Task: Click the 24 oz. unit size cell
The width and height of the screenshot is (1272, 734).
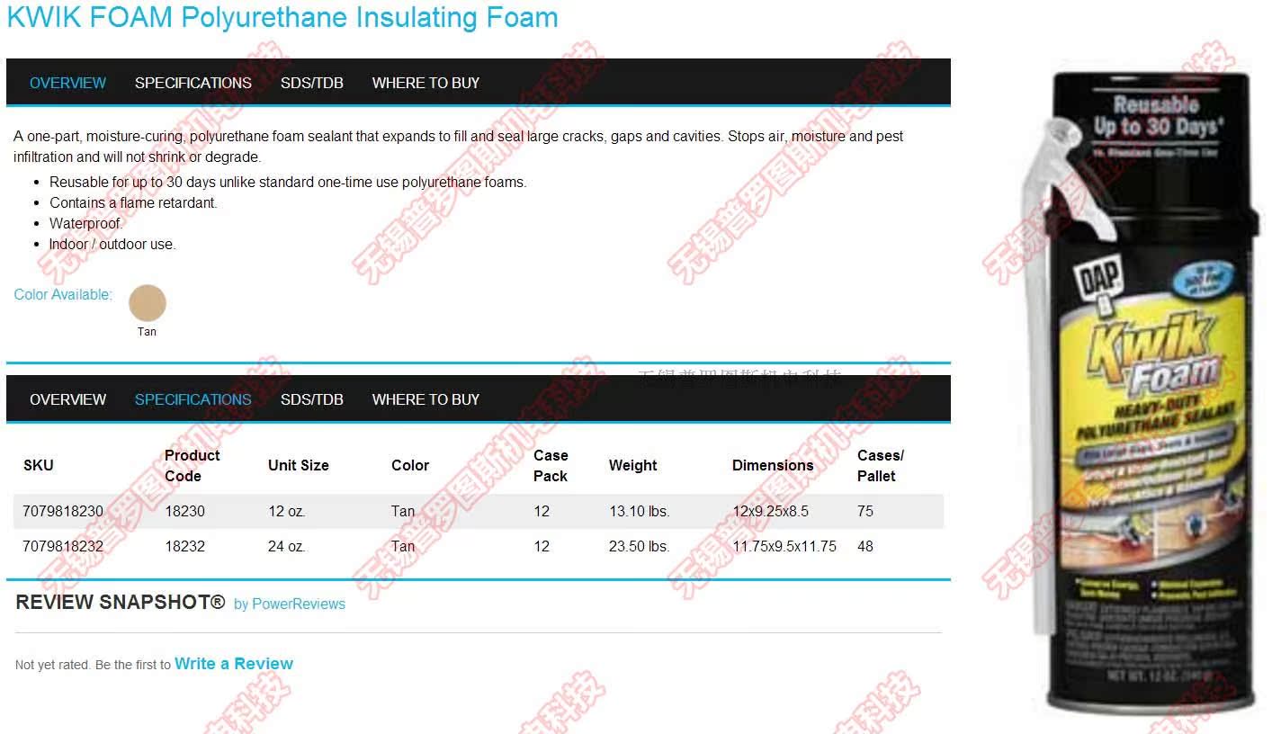Action: tap(287, 546)
